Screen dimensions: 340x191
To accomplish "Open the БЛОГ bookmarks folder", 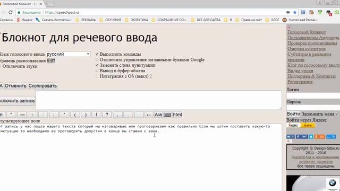I will 273,20.
